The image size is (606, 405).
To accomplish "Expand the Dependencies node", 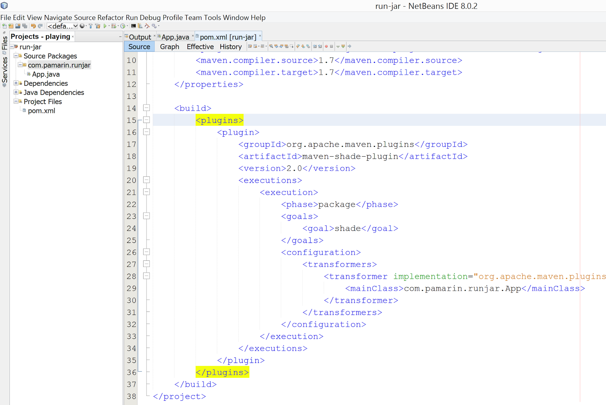I will tap(16, 83).
